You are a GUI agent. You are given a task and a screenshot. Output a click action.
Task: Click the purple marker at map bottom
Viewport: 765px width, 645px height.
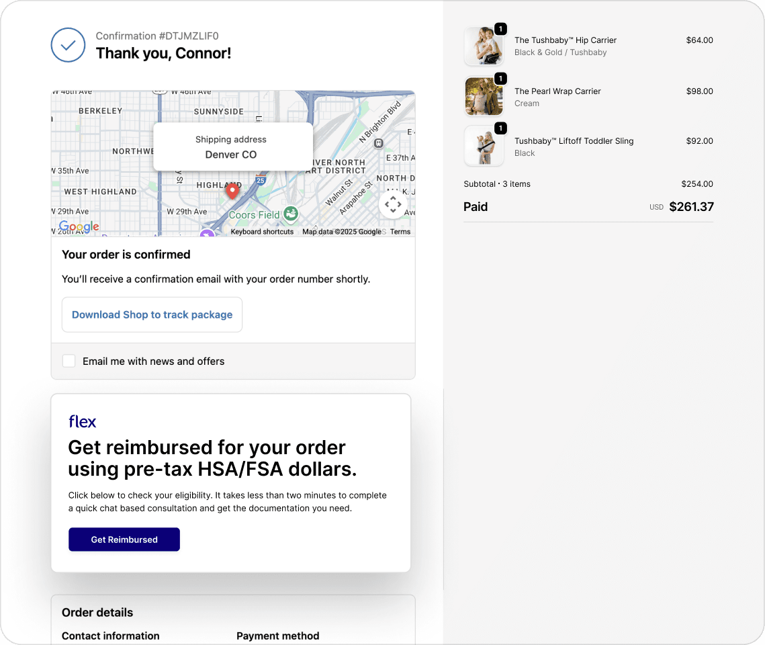207,233
